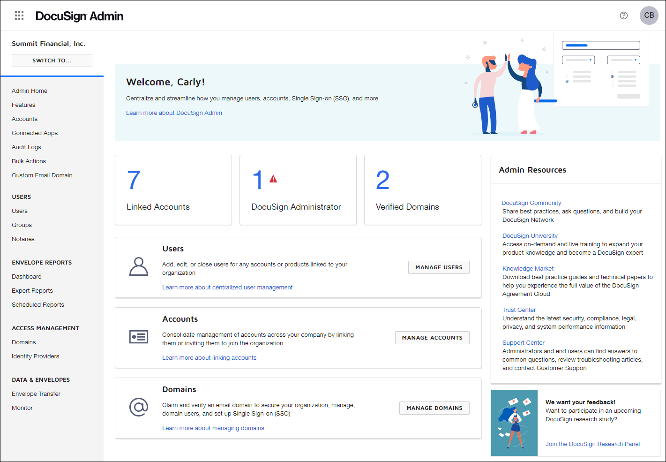Click the SWITCH TO... button
The image size is (666, 462).
(52, 61)
